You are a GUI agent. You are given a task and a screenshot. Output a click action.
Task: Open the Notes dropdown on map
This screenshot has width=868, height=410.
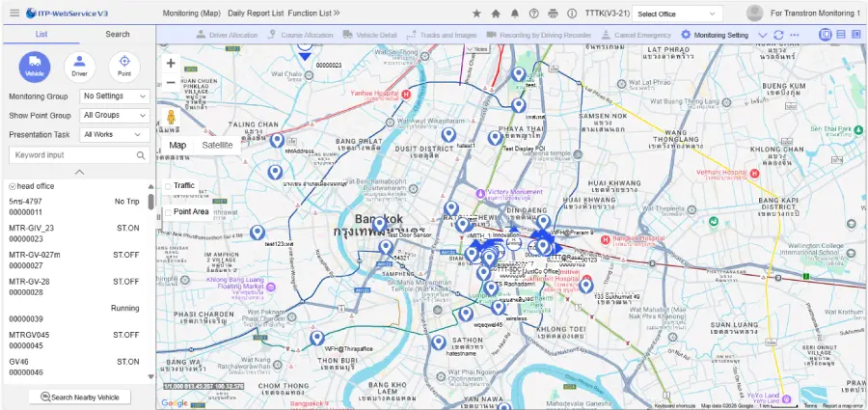pos(477,49)
